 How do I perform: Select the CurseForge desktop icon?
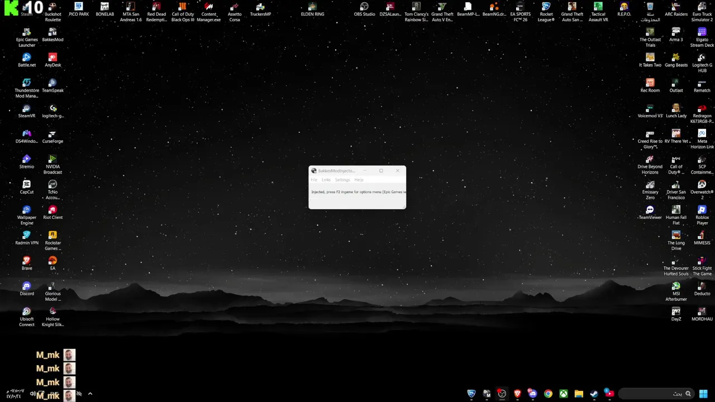(53, 137)
